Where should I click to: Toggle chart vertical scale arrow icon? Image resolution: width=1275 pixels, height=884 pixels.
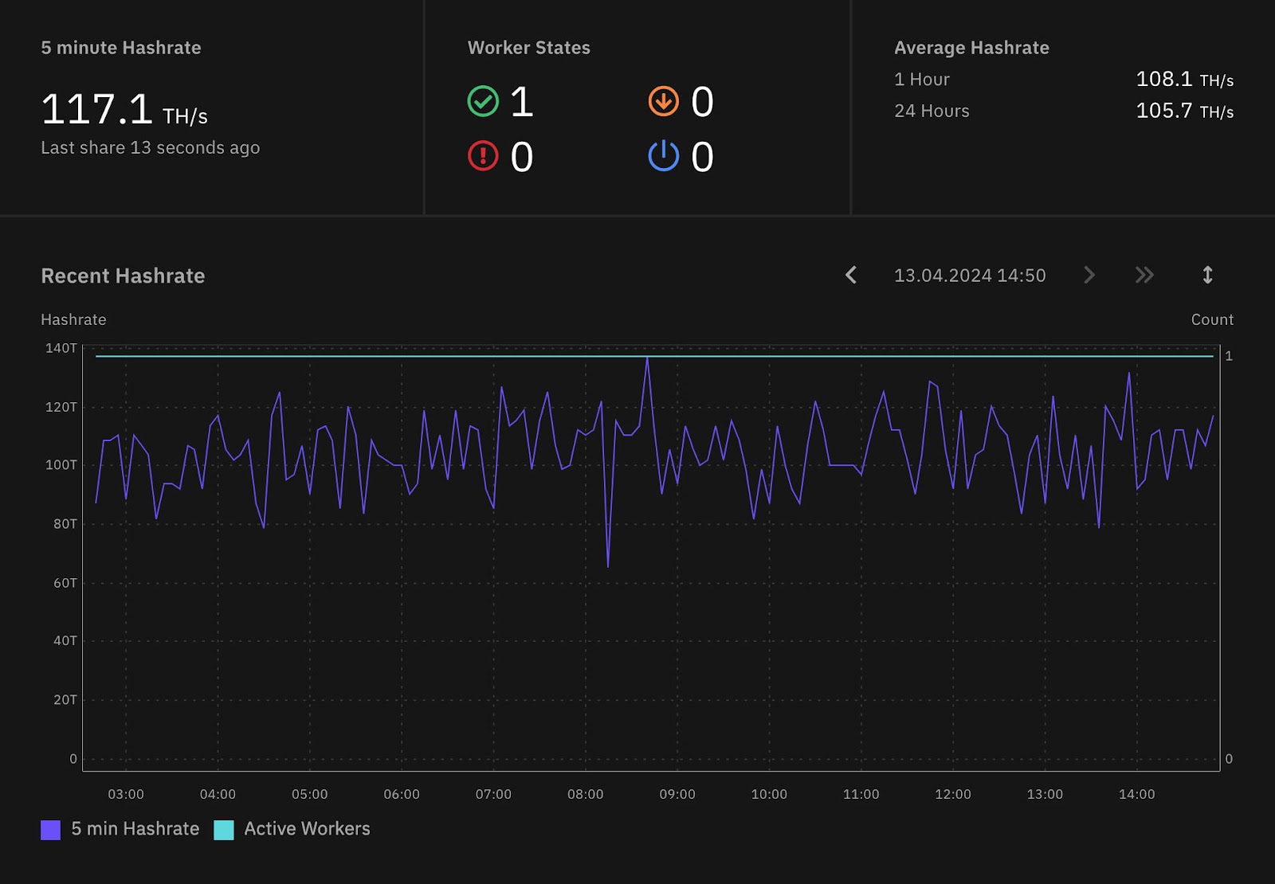point(1207,275)
